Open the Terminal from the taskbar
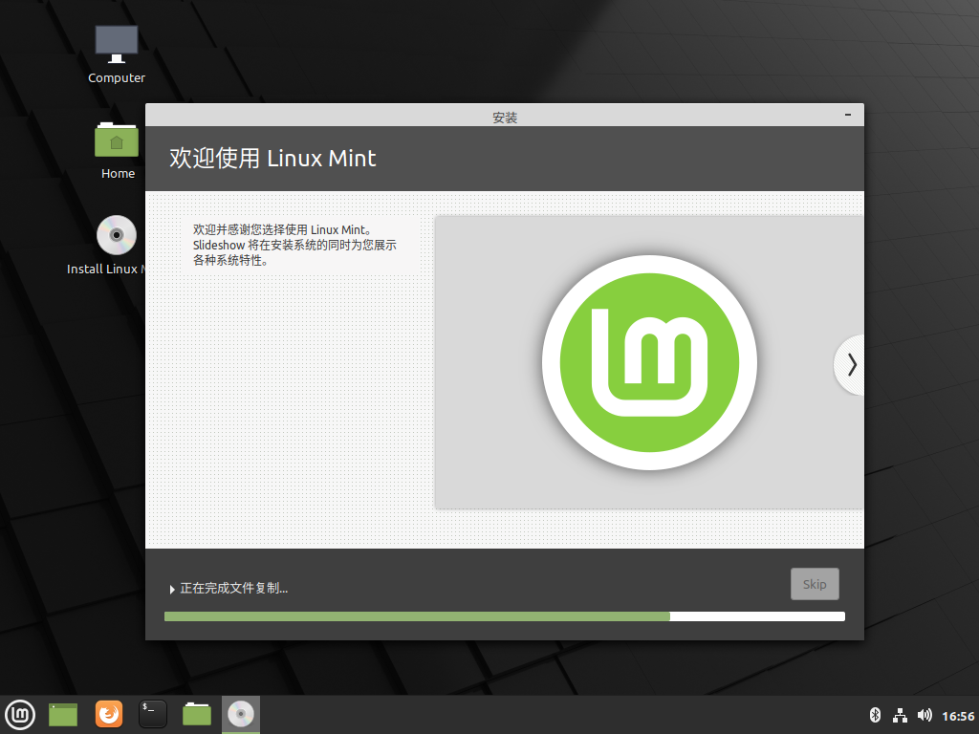This screenshot has height=734, width=979. pyautogui.click(x=152, y=715)
